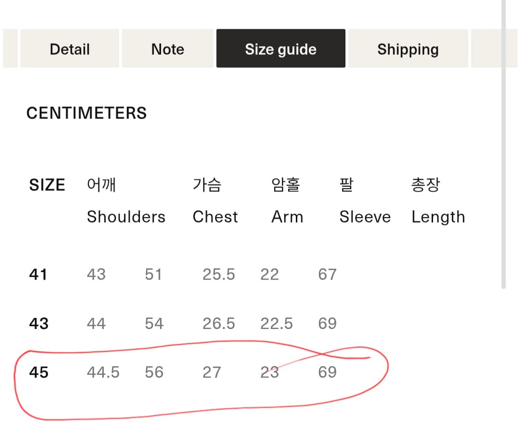The height and width of the screenshot is (429, 520).
Task: Click the 22.5 measurement value
Action: (276, 323)
